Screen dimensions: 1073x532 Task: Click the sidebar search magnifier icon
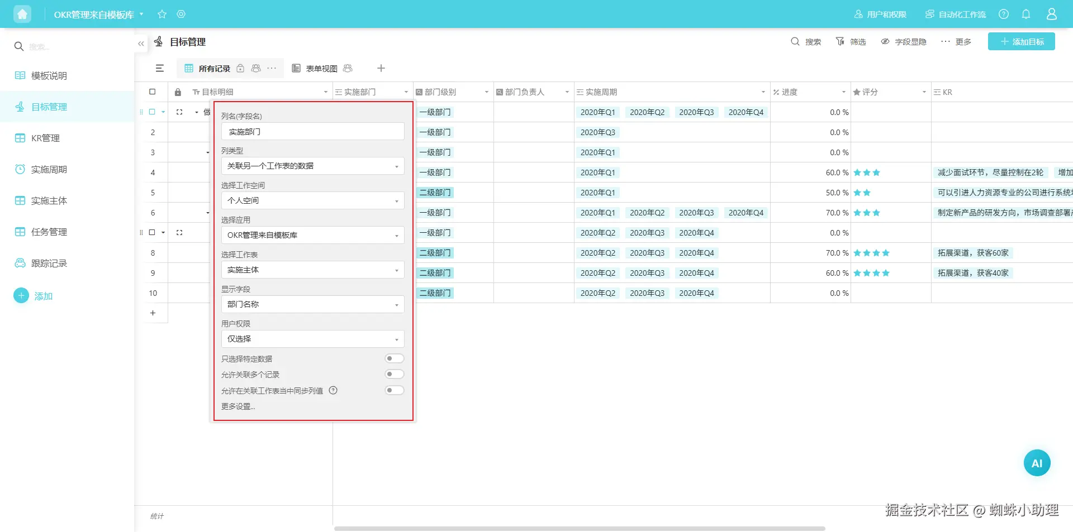19,46
